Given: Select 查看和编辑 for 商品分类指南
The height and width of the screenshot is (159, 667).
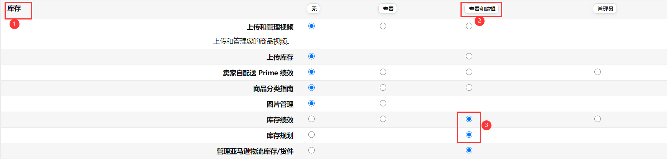Looking at the screenshot, I should pyautogui.click(x=469, y=88).
